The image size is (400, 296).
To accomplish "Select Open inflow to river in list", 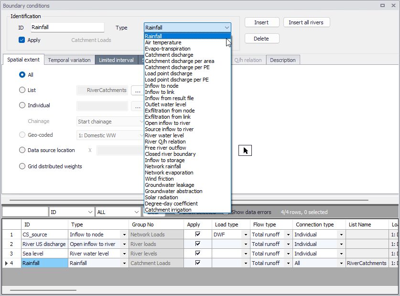I will [x=187, y=123].
